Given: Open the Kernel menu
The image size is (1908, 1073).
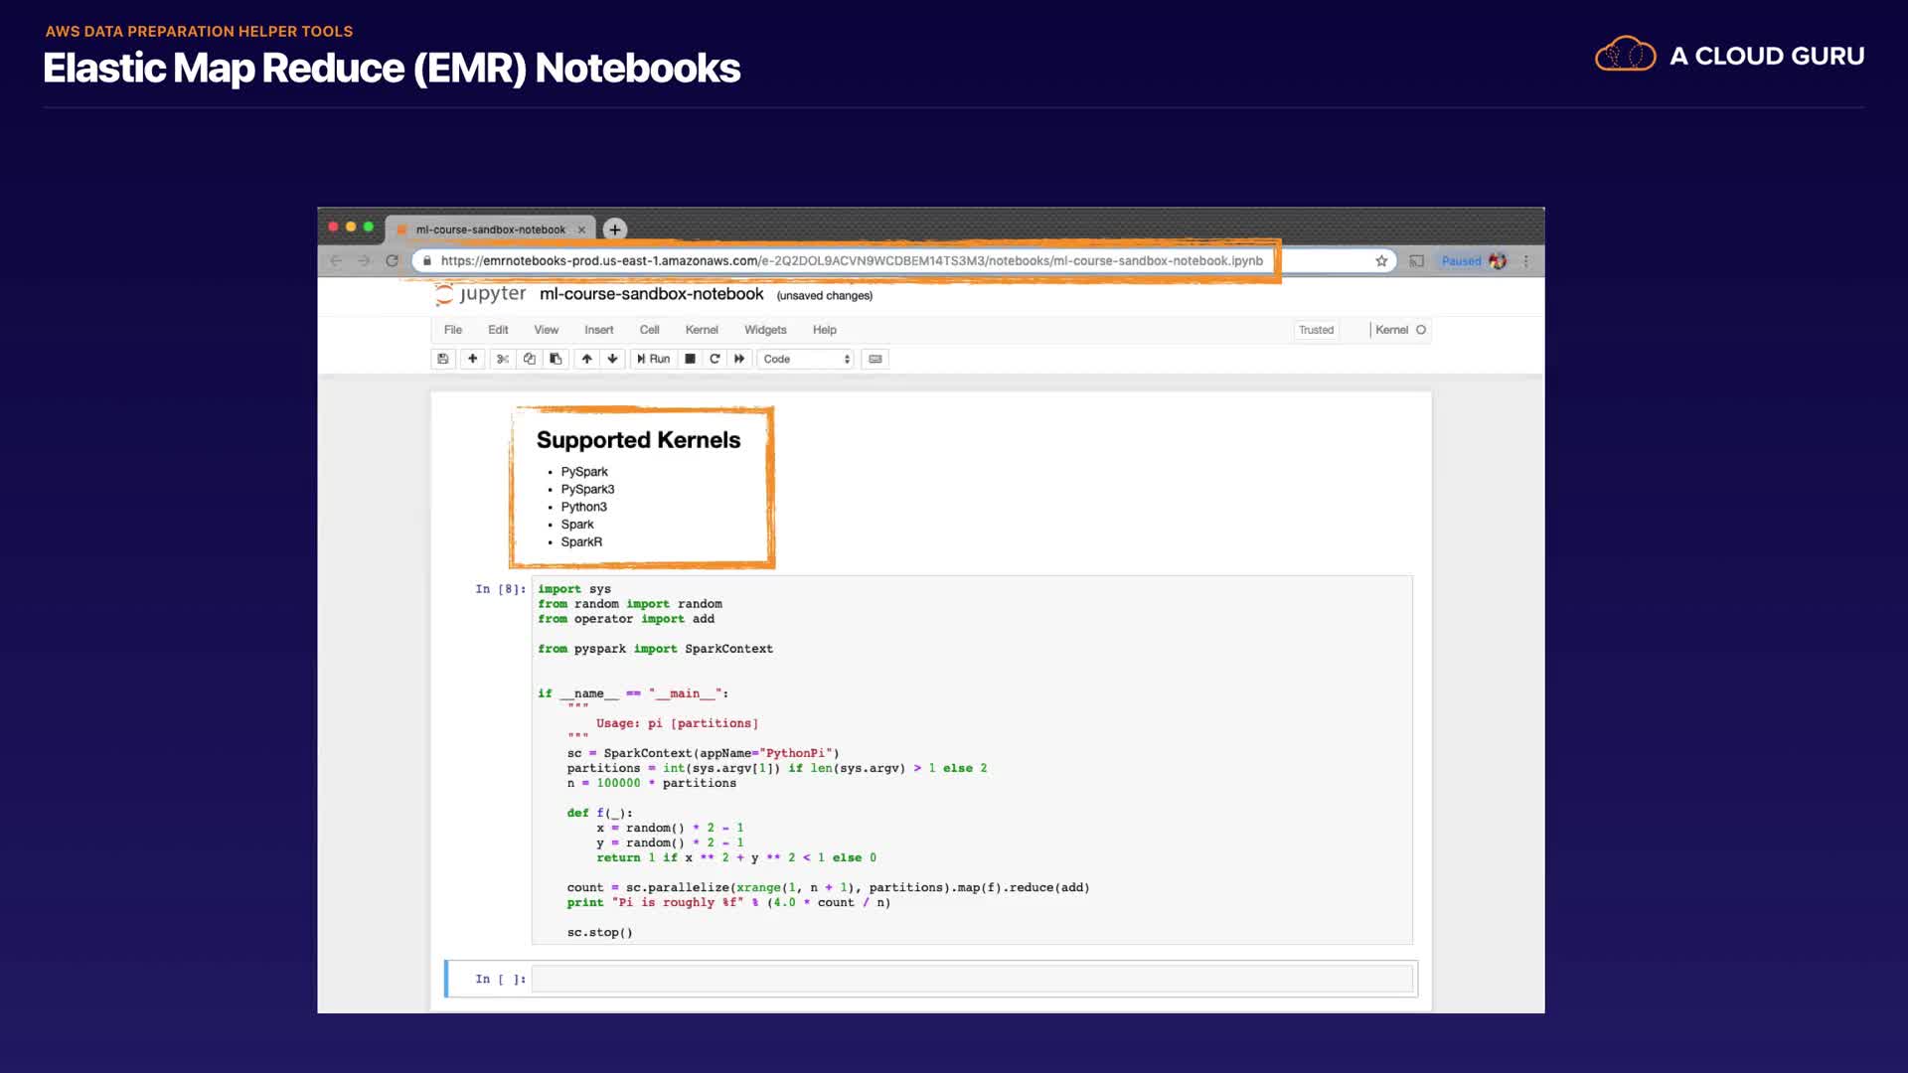Looking at the screenshot, I should pyautogui.click(x=702, y=330).
